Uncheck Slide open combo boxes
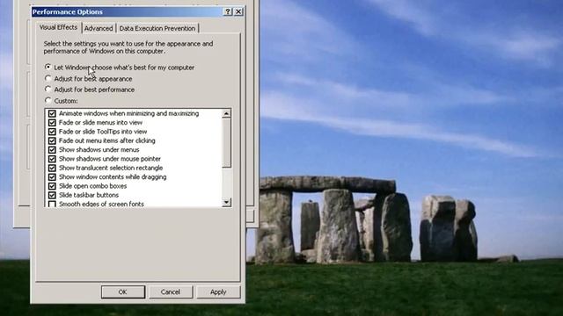563x316 pixels. point(52,186)
